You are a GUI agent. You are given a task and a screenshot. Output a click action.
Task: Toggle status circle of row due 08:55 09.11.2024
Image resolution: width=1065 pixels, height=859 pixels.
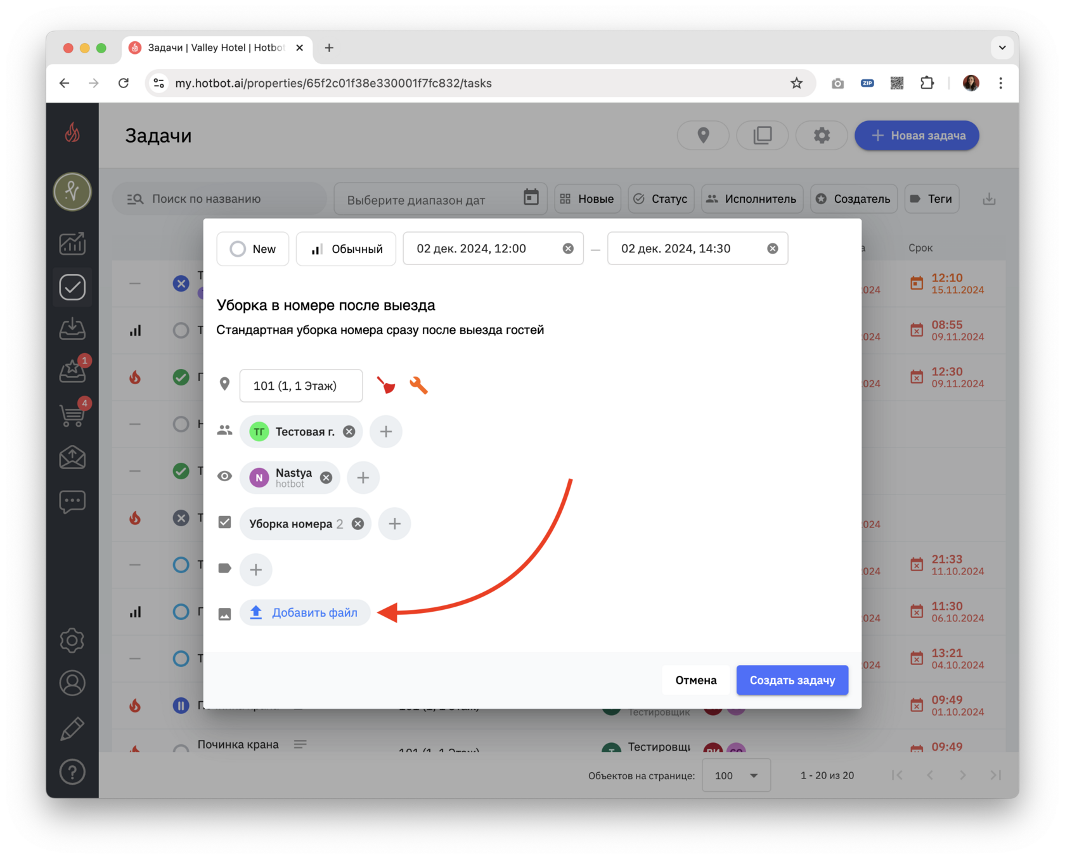coord(181,330)
